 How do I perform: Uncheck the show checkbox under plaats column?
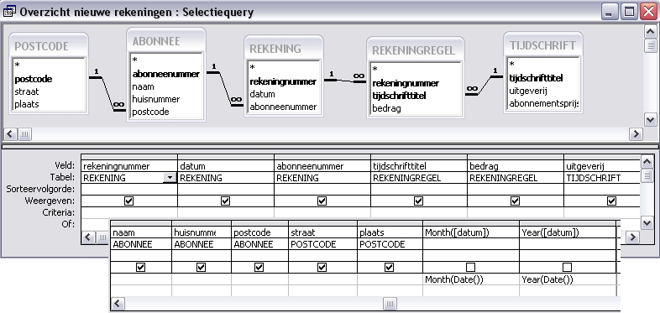coord(390,267)
